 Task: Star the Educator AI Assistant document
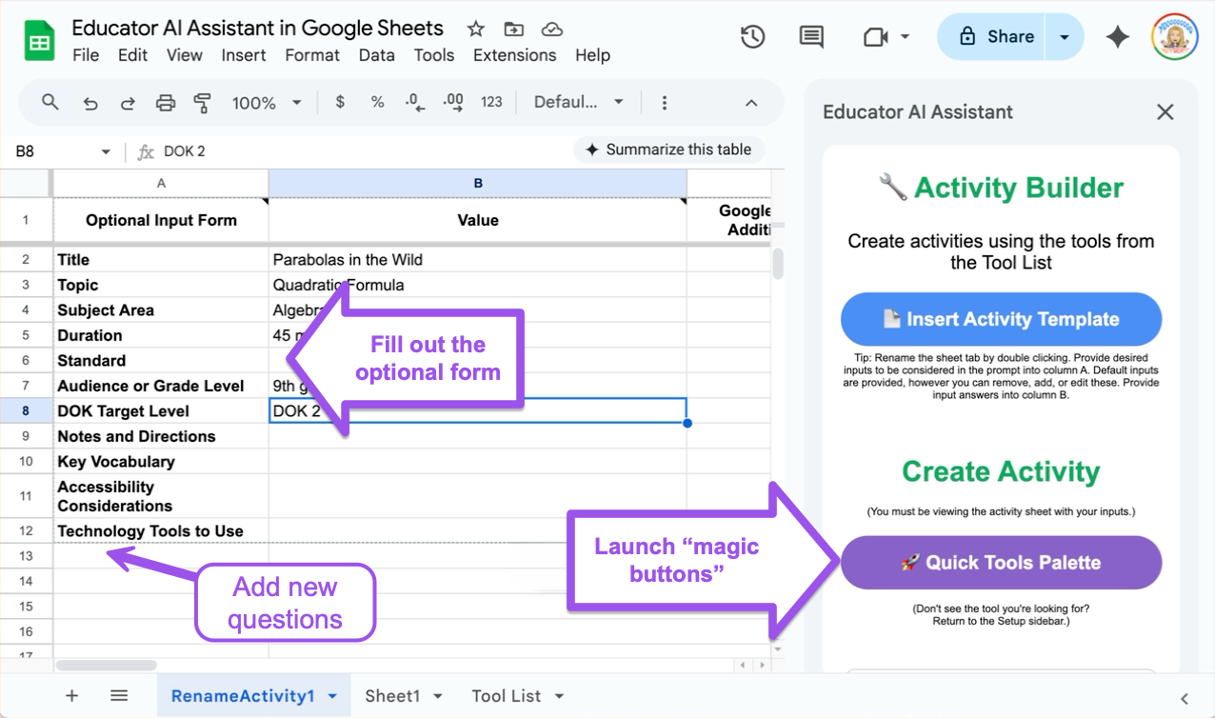pos(476,29)
